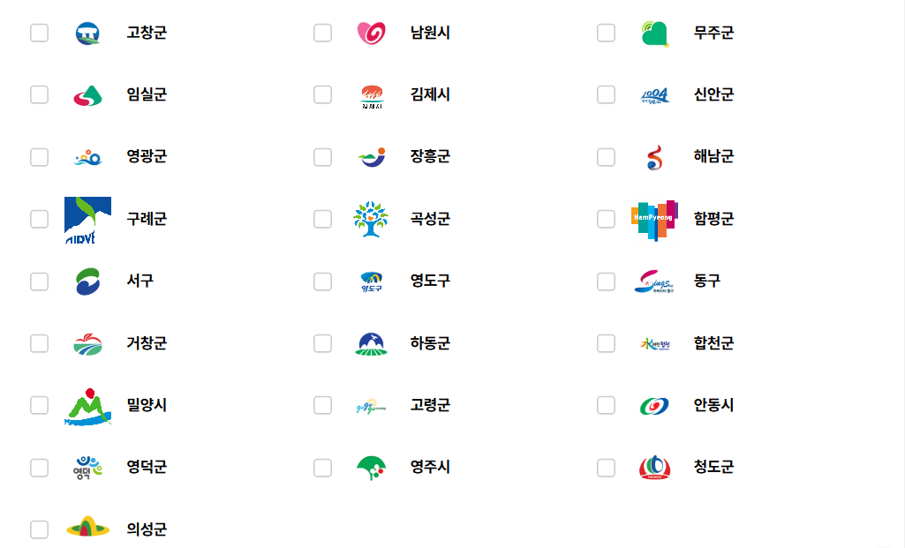Mark the 거창군 checkbox
Viewport: 905px width, 548px height.
(x=40, y=343)
